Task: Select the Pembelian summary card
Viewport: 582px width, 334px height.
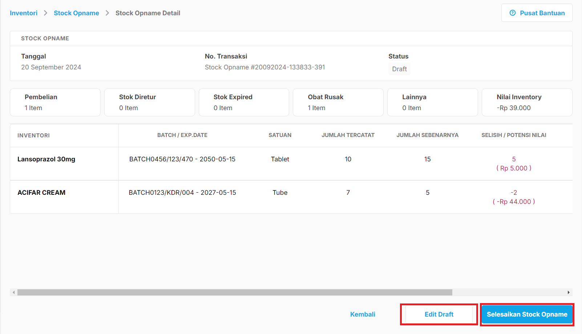Action: point(55,102)
